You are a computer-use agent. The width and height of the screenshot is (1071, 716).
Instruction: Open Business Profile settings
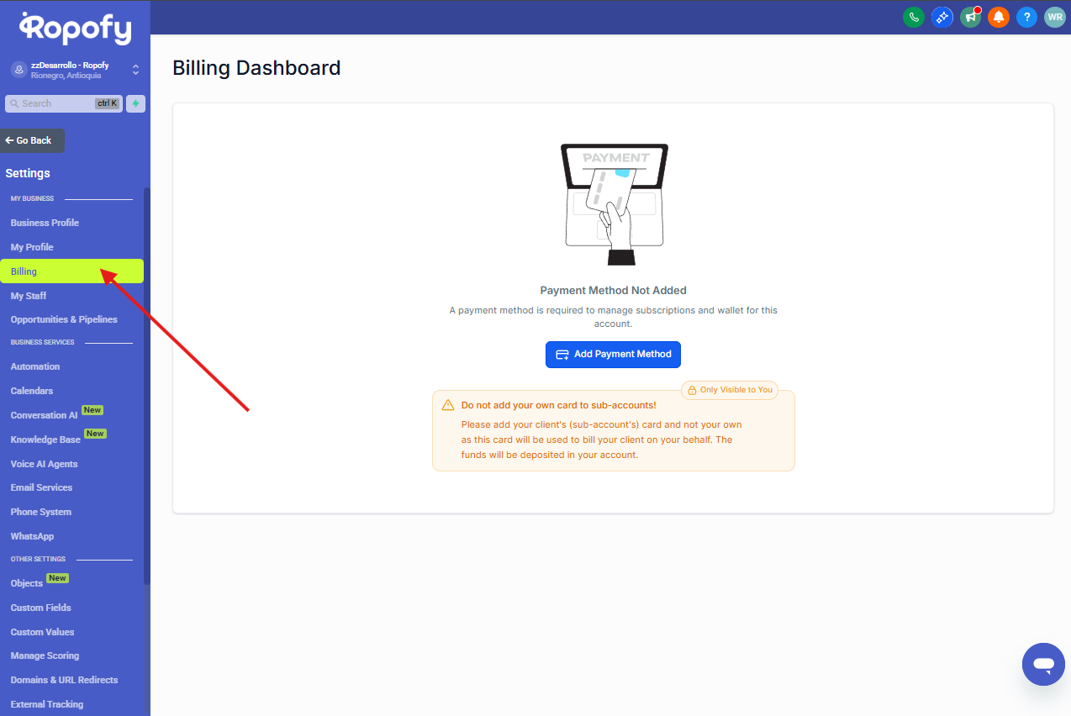tap(45, 223)
